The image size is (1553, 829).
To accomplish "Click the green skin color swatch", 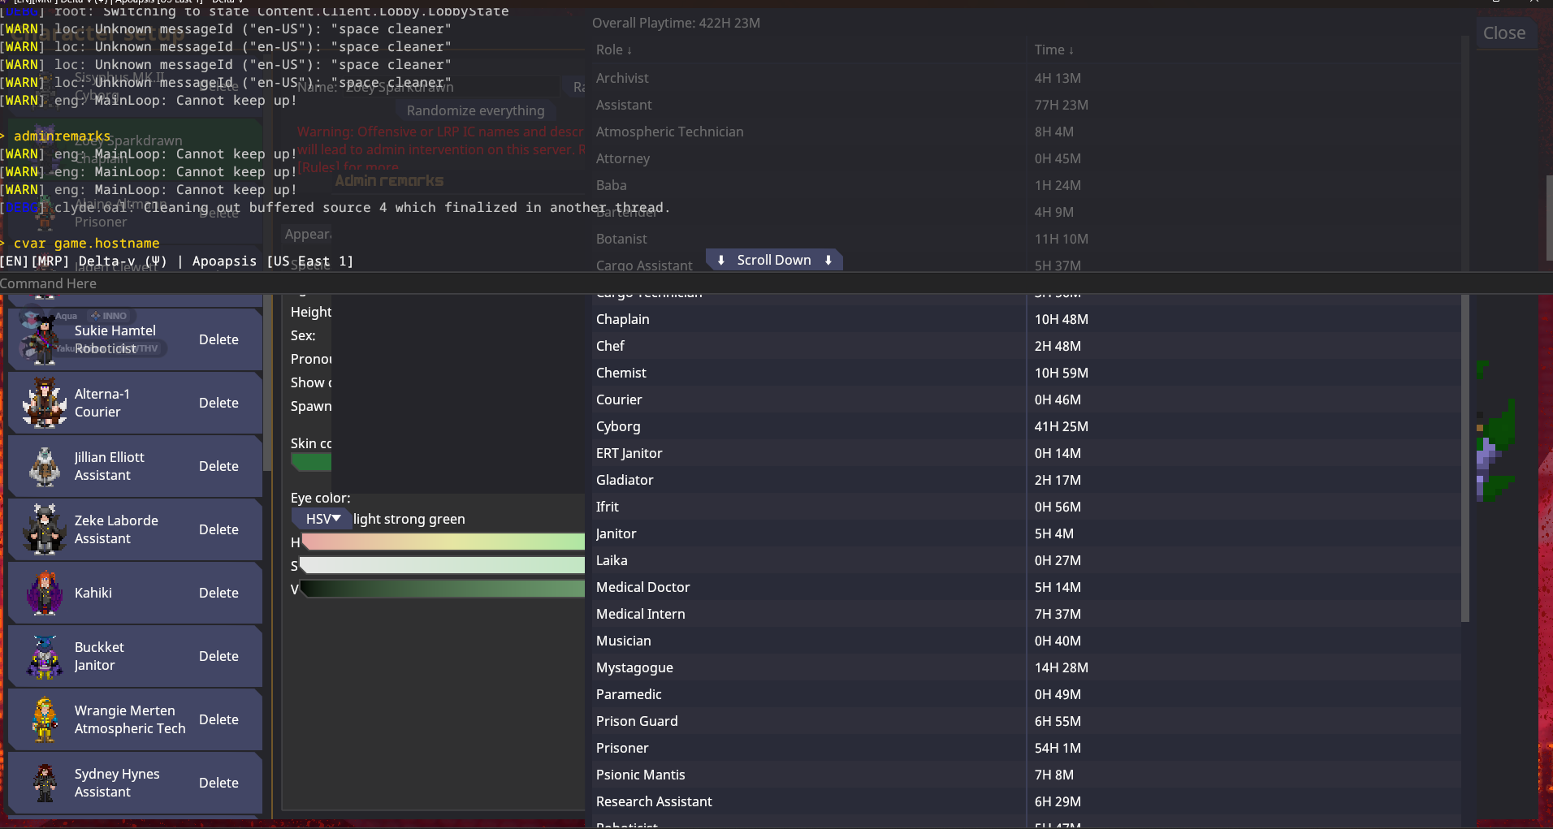I will (311, 462).
